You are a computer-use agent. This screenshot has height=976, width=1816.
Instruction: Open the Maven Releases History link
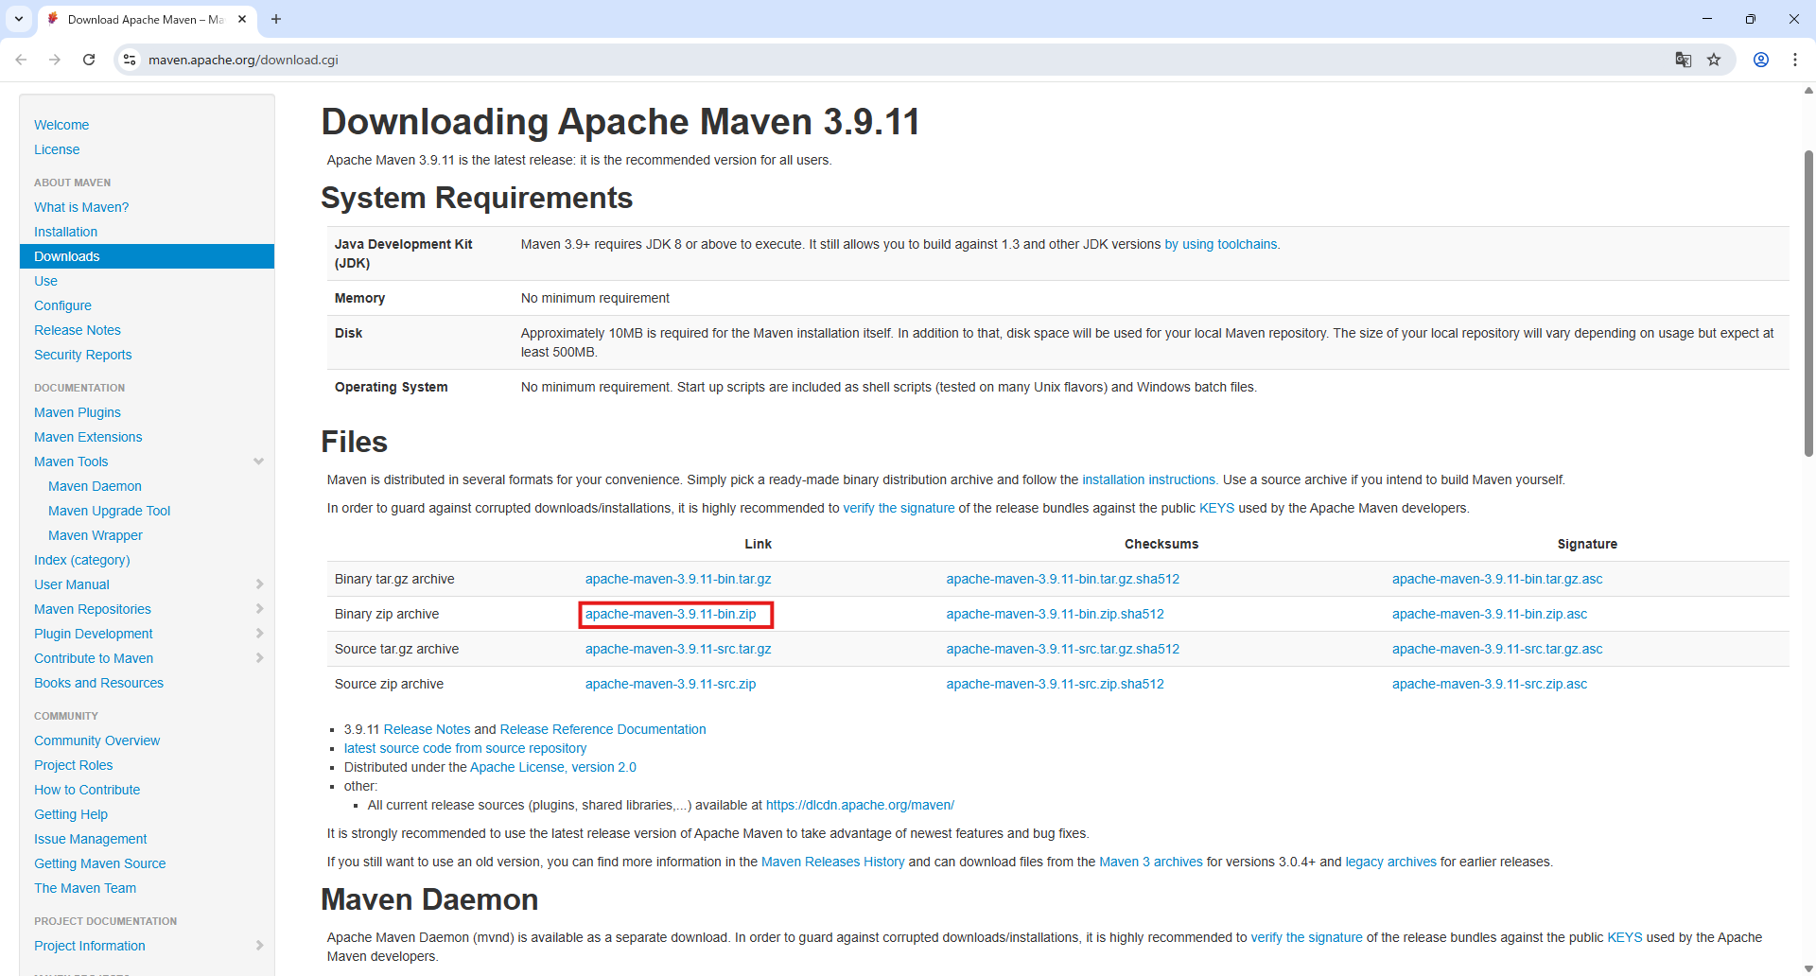[833, 862]
